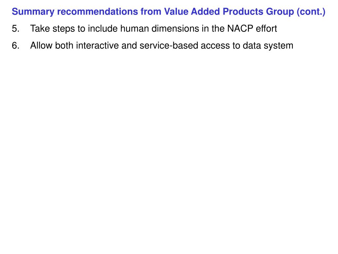Click '(cont.)' at the title end
This screenshot has width=338, height=254.
[311, 12]
